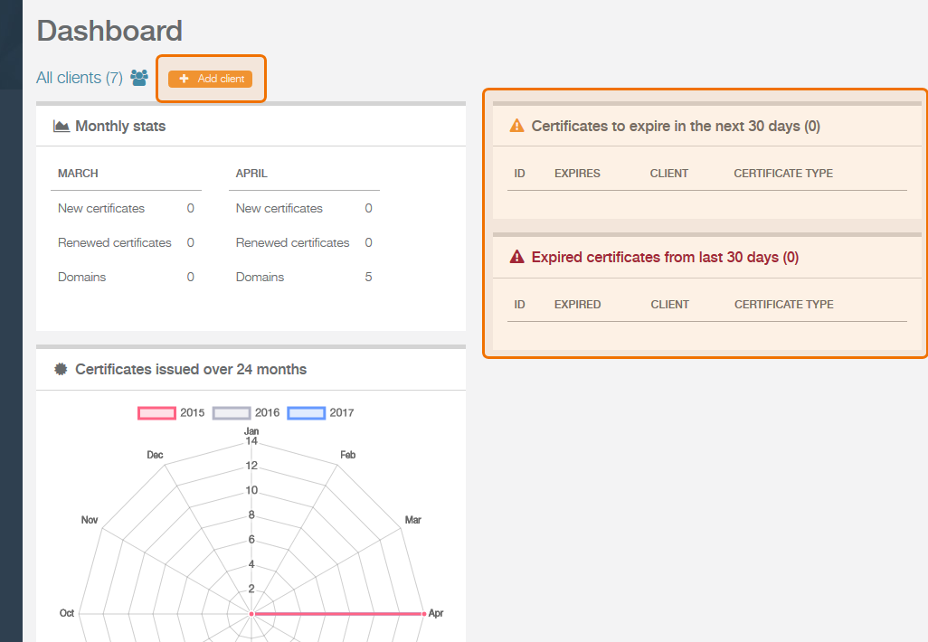Click CLIENT header in expiring certificates table
Viewport: 928px width, 642px height.
point(669,174)
